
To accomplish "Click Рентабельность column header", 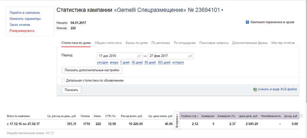I will 271,116.
